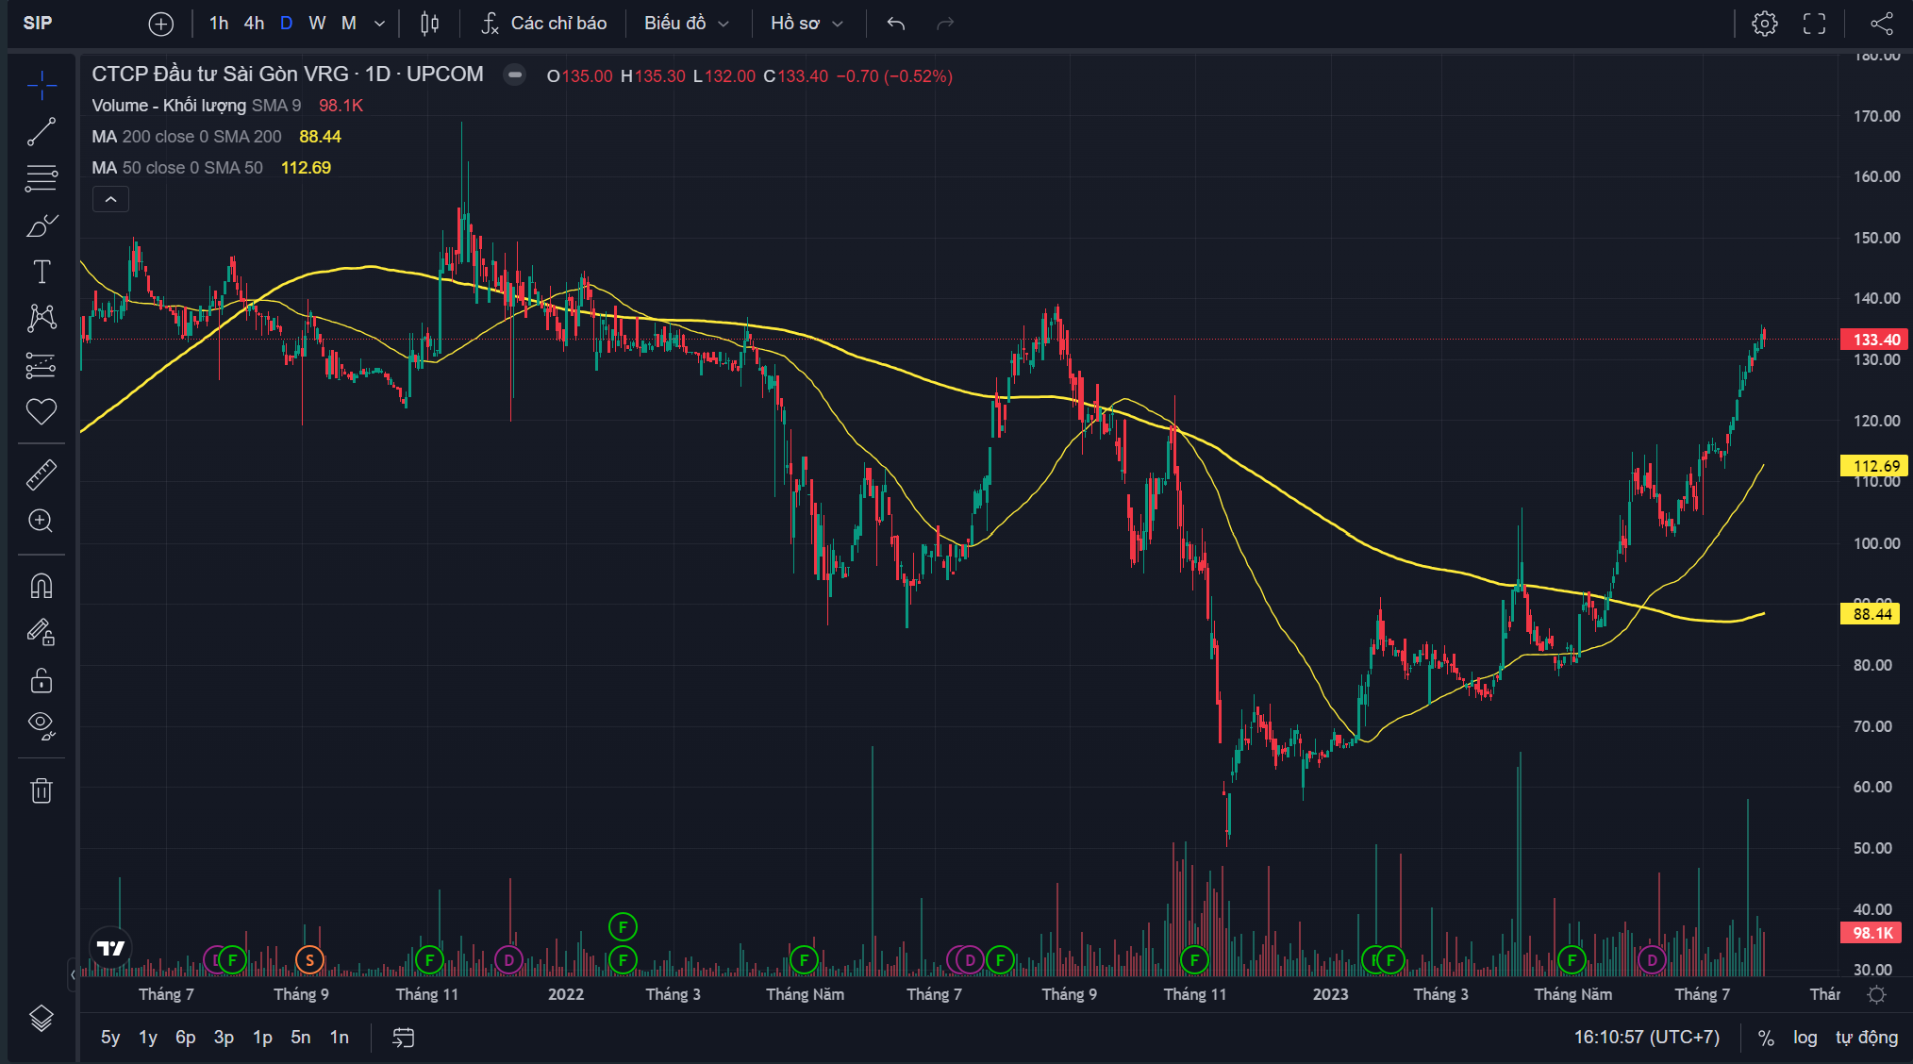This screenshot has width=1913, height=1064.
Task: Click the add symbol plus icon
Action: (161, 24)
